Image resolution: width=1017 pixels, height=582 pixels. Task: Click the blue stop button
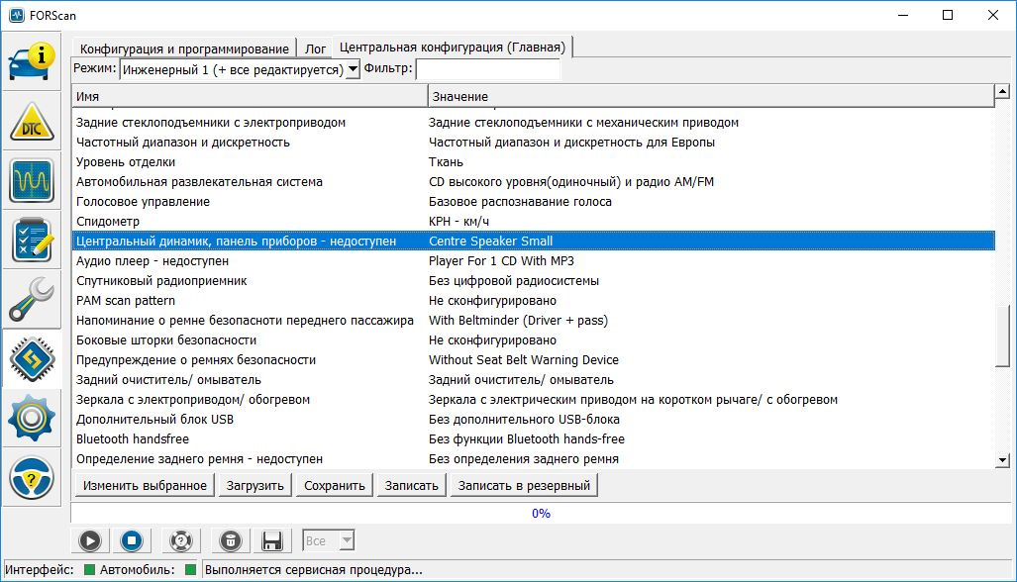132,540
